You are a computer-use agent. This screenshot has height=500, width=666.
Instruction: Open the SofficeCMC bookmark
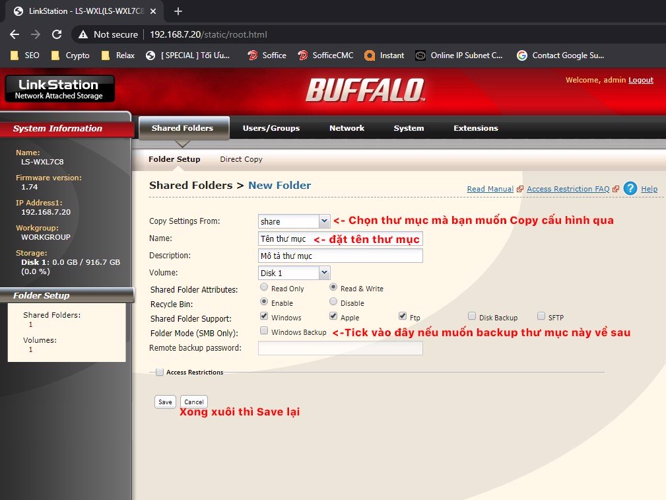point(325,55)
